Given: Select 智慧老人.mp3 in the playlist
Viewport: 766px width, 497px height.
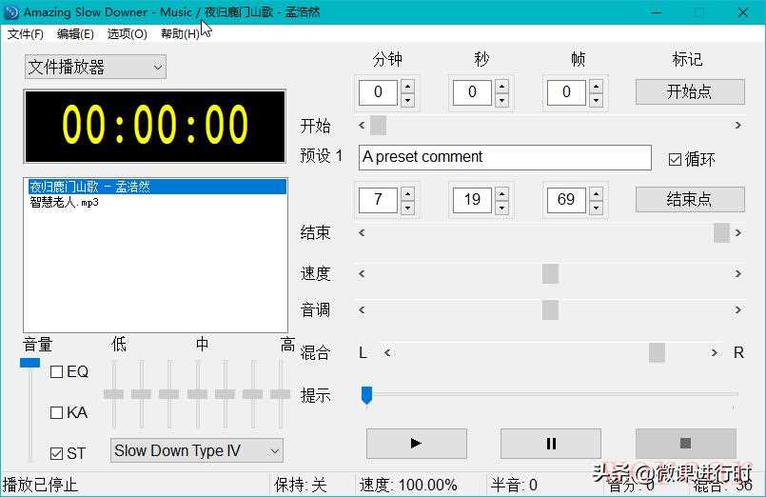Looking at the screenshot, I should (64, 202).
